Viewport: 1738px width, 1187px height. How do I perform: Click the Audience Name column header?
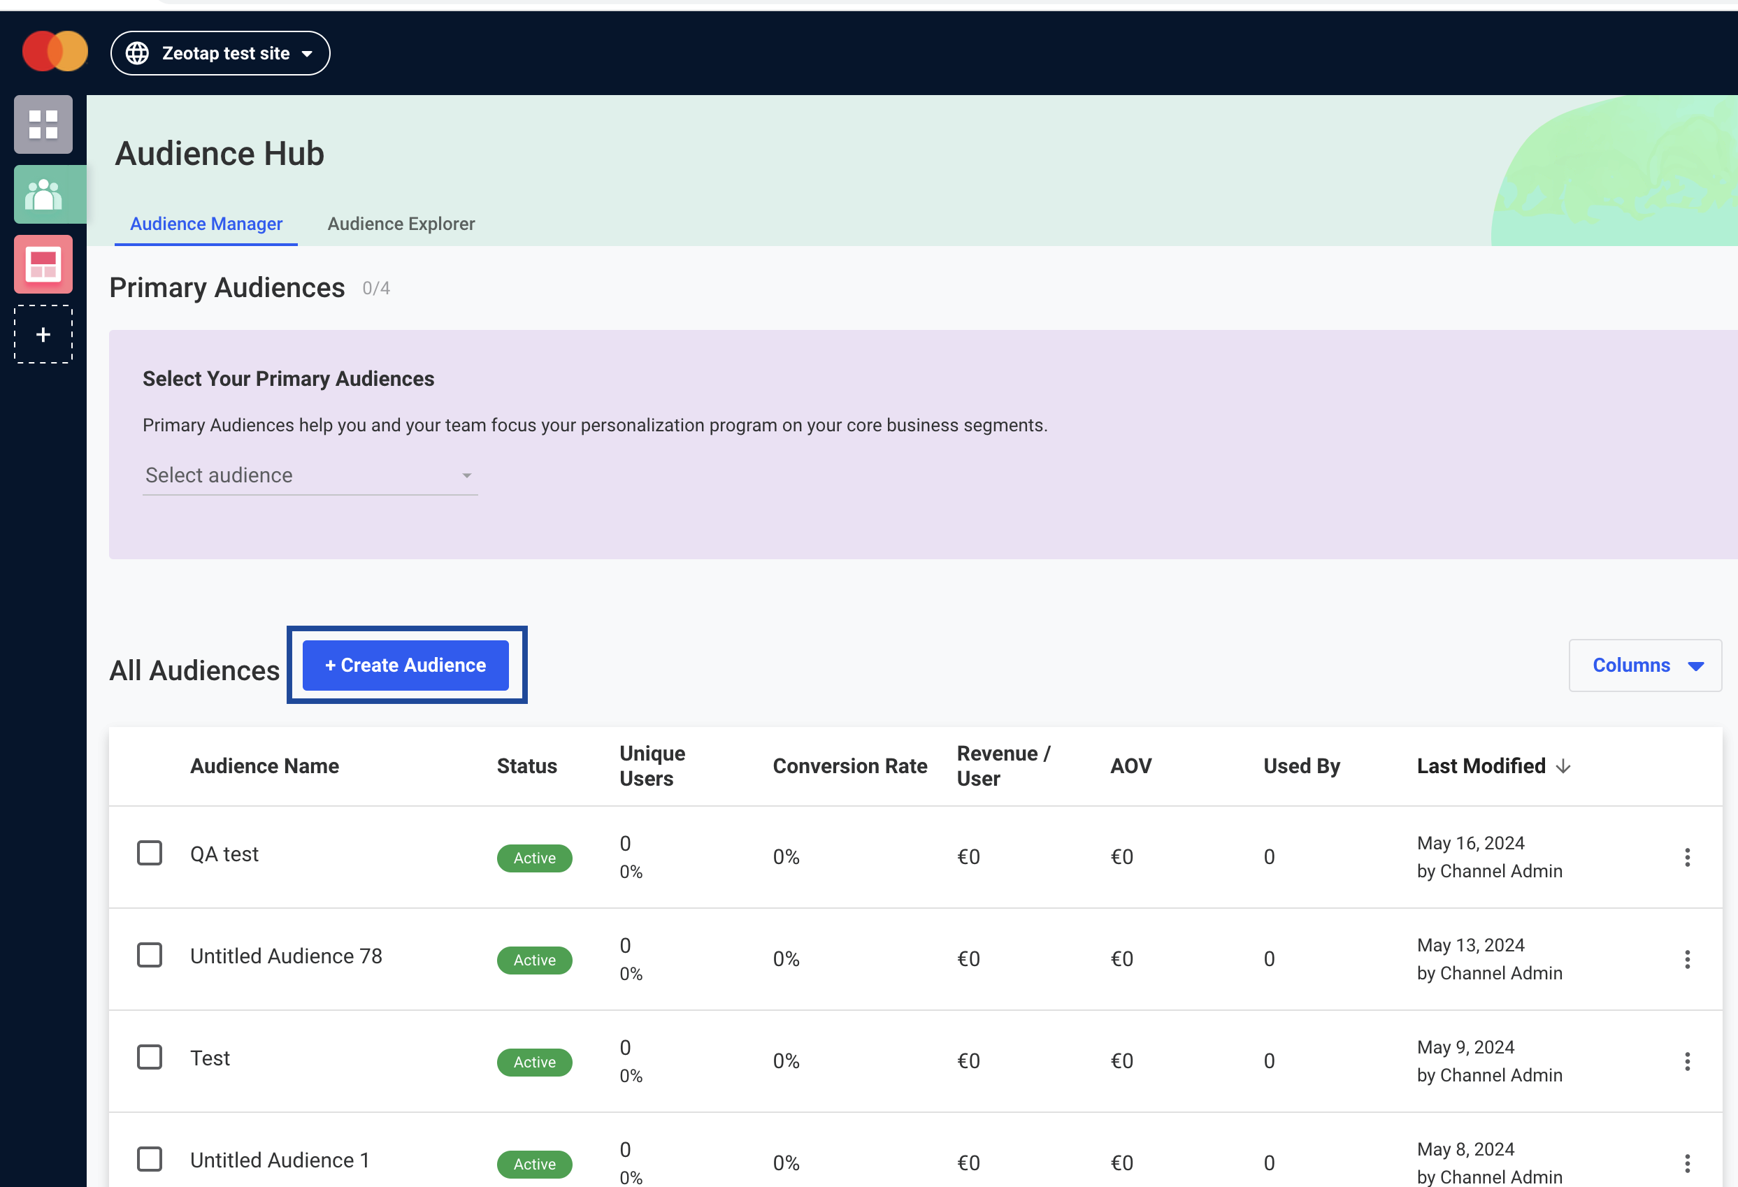(x=264, y=766)
